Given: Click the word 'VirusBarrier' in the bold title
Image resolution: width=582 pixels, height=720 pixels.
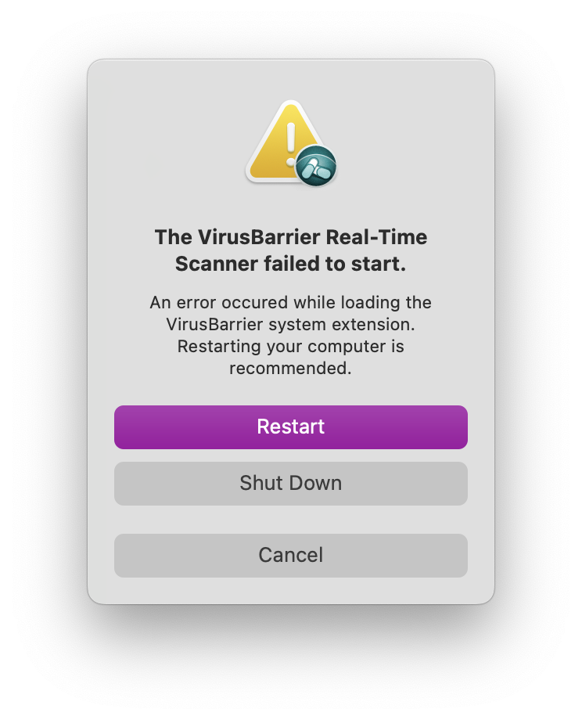Looking at the screenshot, I should point(259,237).
